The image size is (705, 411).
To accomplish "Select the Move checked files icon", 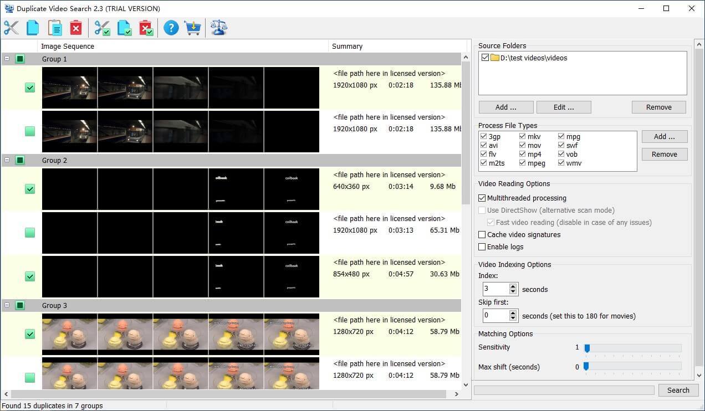I will point(102,27).
